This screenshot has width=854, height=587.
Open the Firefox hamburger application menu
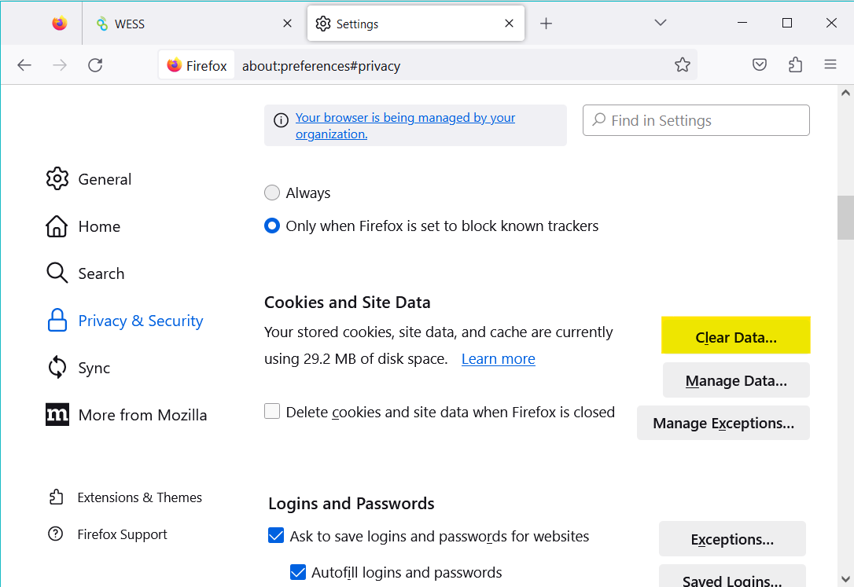click(x=830, y=64)
